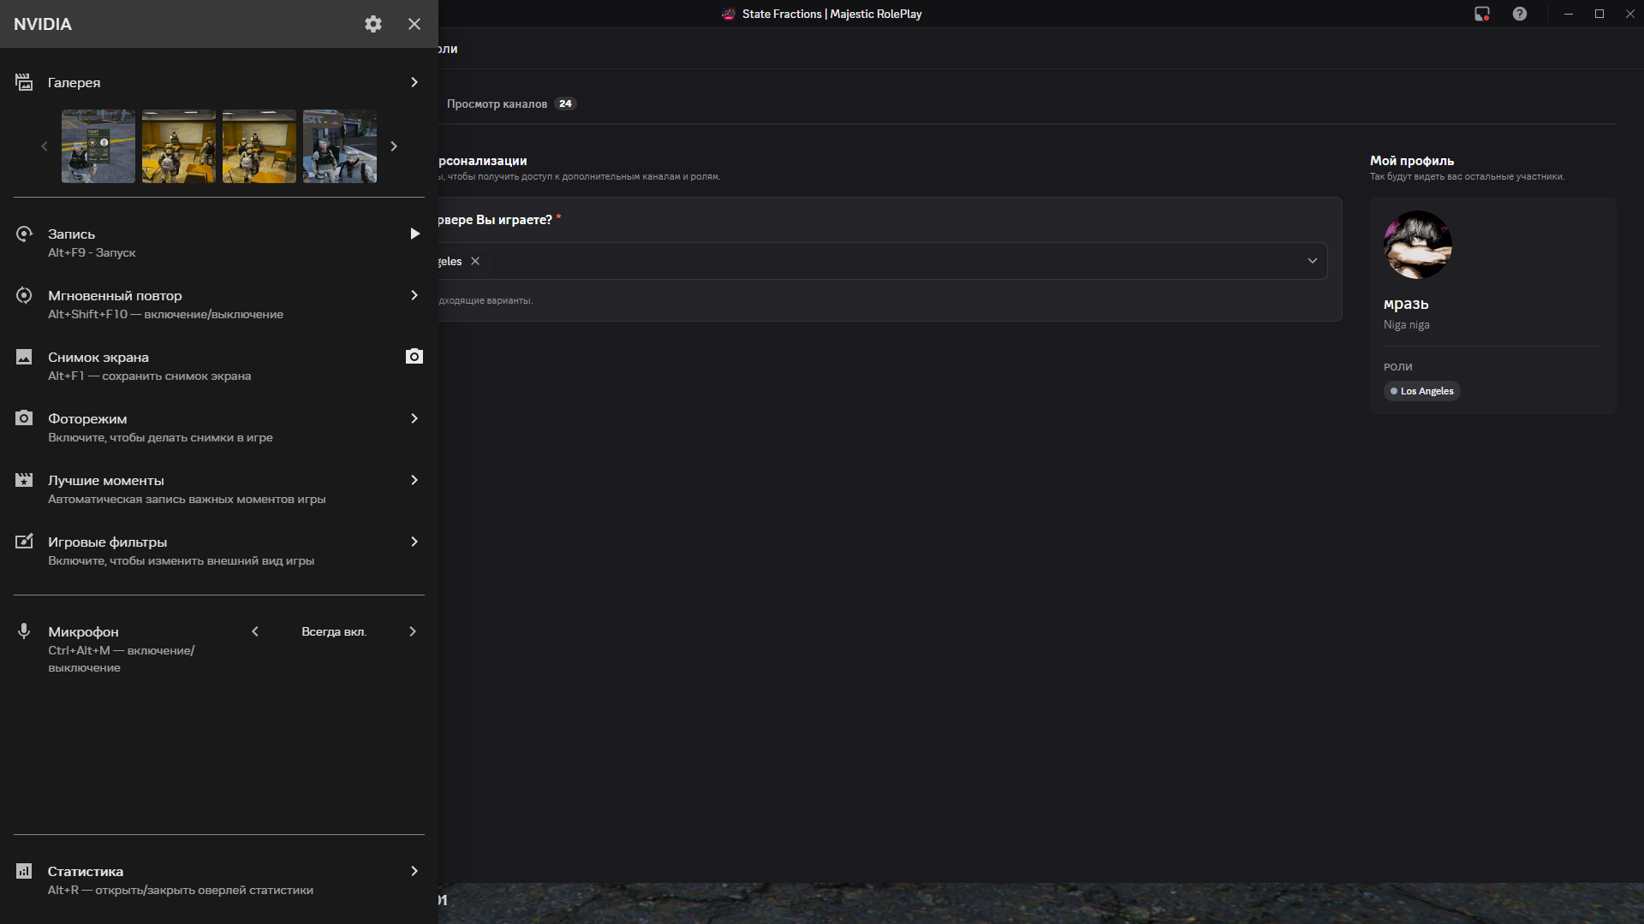Start recording with the play arrow
Image resolution: width=1644 pixels, height=924 pixels.
(x=414, y=234)
